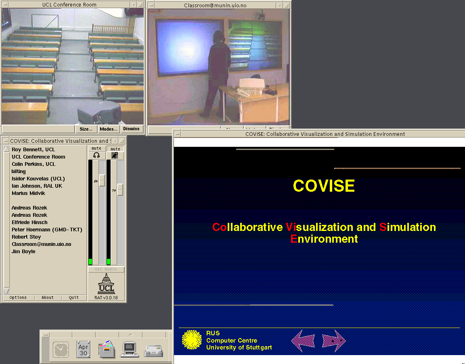Expand the subpanel arrow above the terminal icon
The width and height of the screenshot is (465, 364).
(131, 334)
